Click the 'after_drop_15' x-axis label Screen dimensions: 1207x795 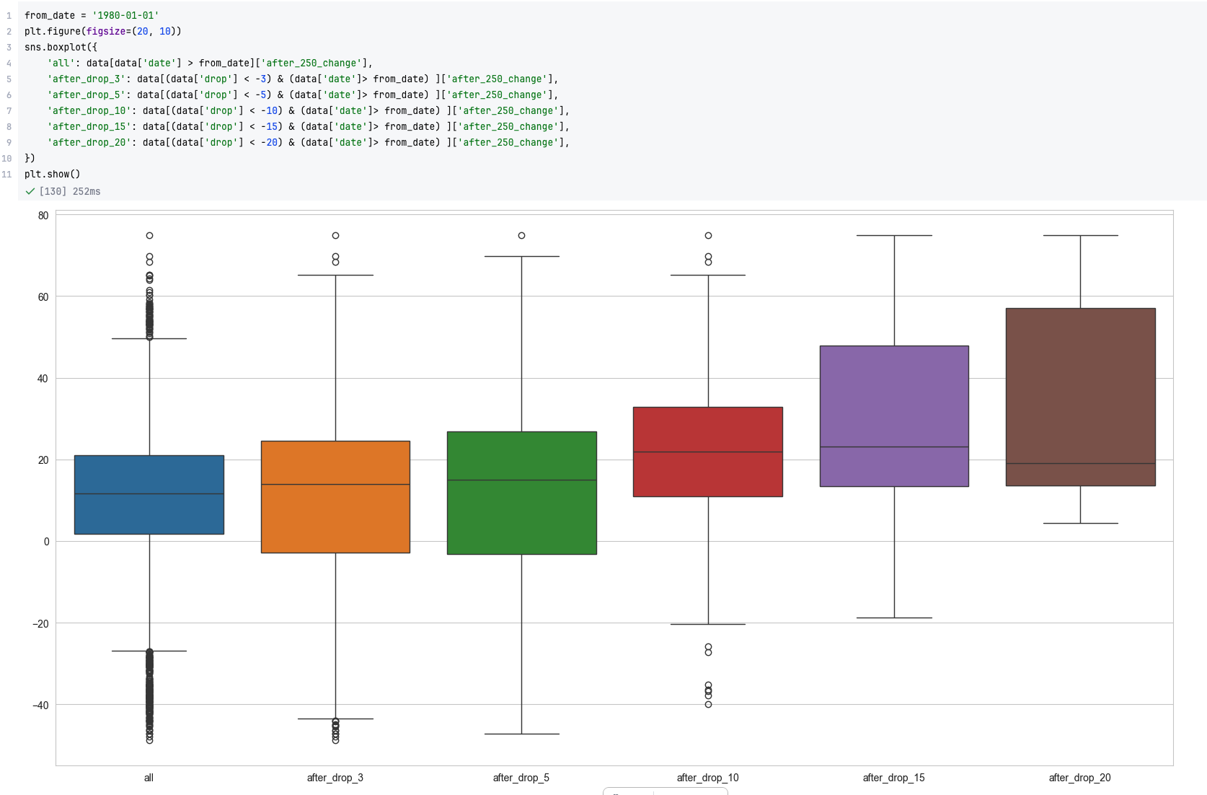pyautogui.click(x=894, y=778)
